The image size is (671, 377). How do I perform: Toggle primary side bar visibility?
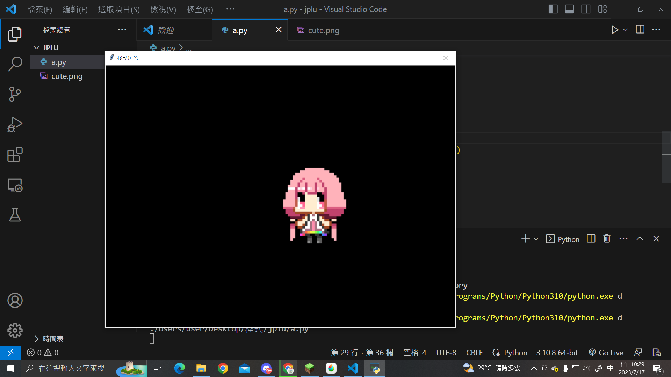[553, 9]
